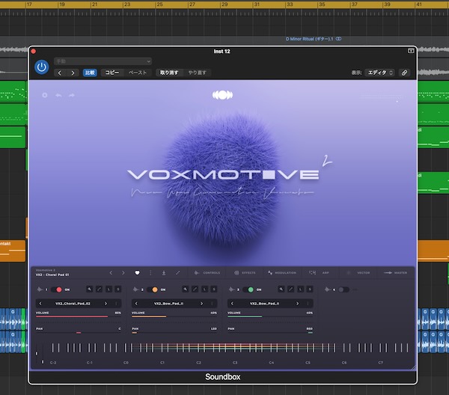Select next sample in layer 2 Bow Pad
Image resolution: width=449 pixels, height=395 pixels.
click(201, 304)
